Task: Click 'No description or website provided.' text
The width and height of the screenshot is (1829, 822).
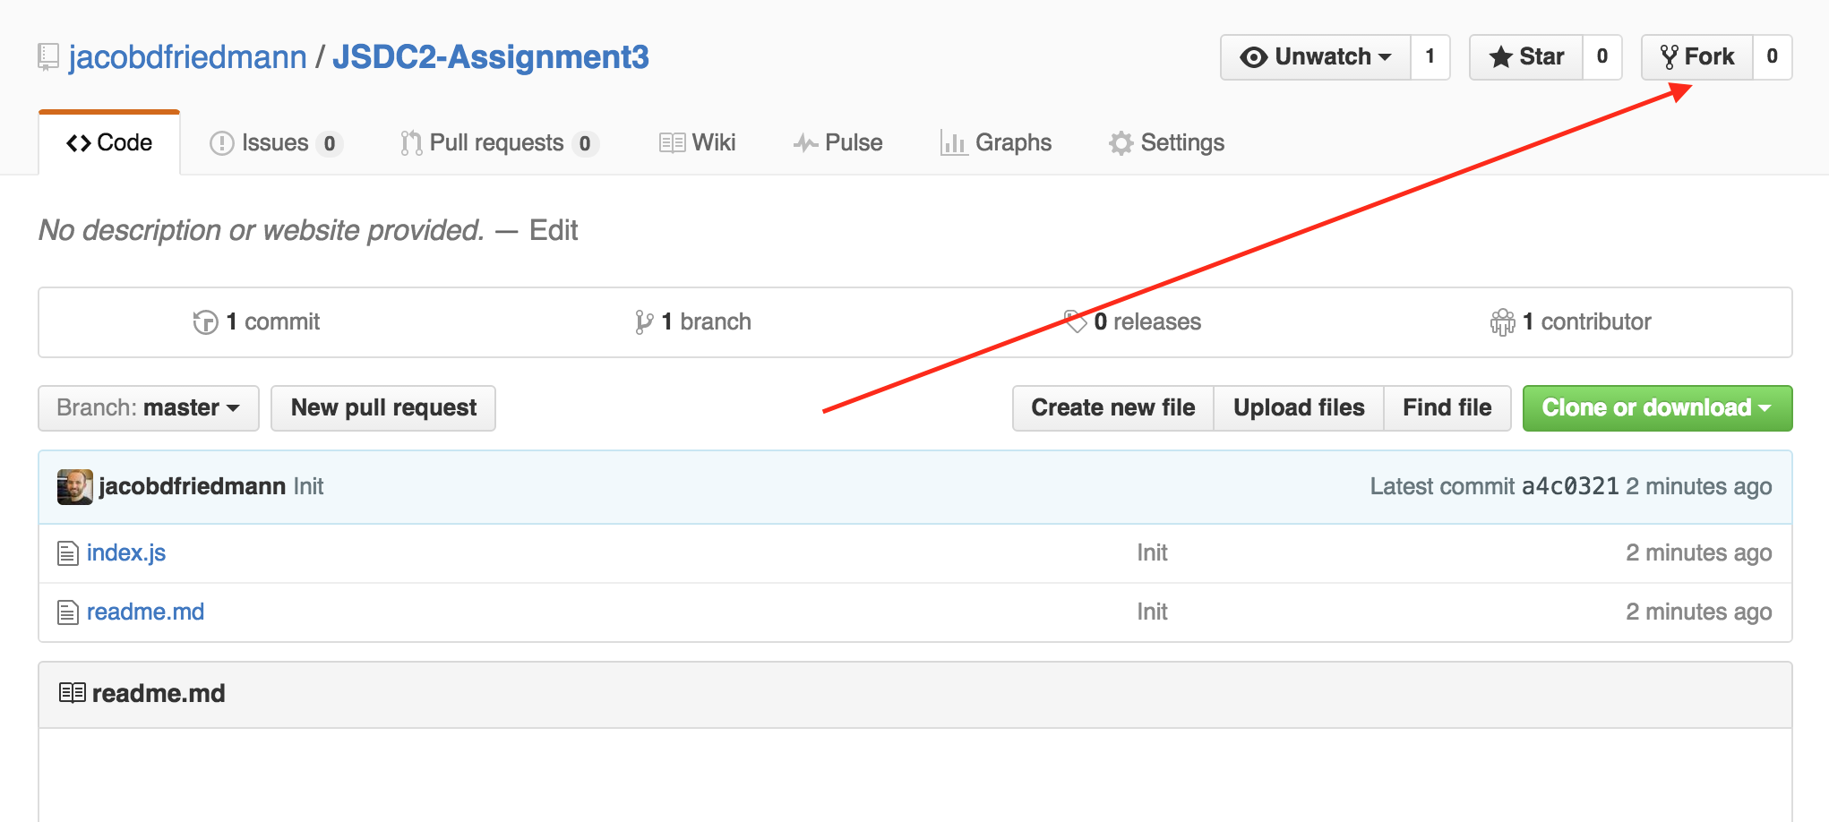Action: [262, 231]
